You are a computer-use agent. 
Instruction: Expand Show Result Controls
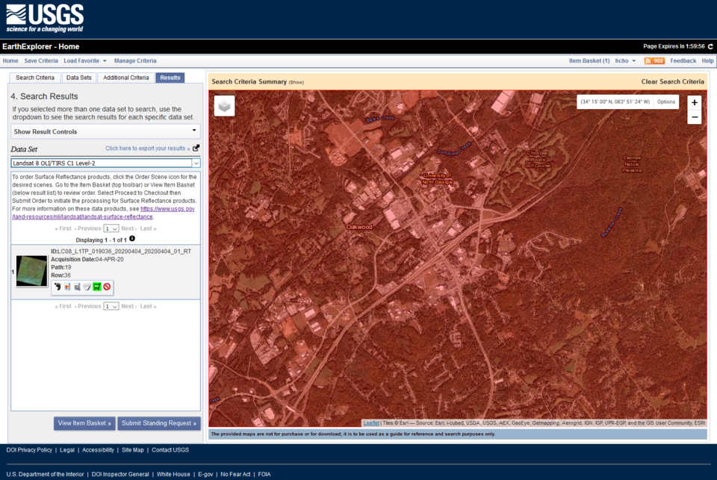[x=105, y=131]
